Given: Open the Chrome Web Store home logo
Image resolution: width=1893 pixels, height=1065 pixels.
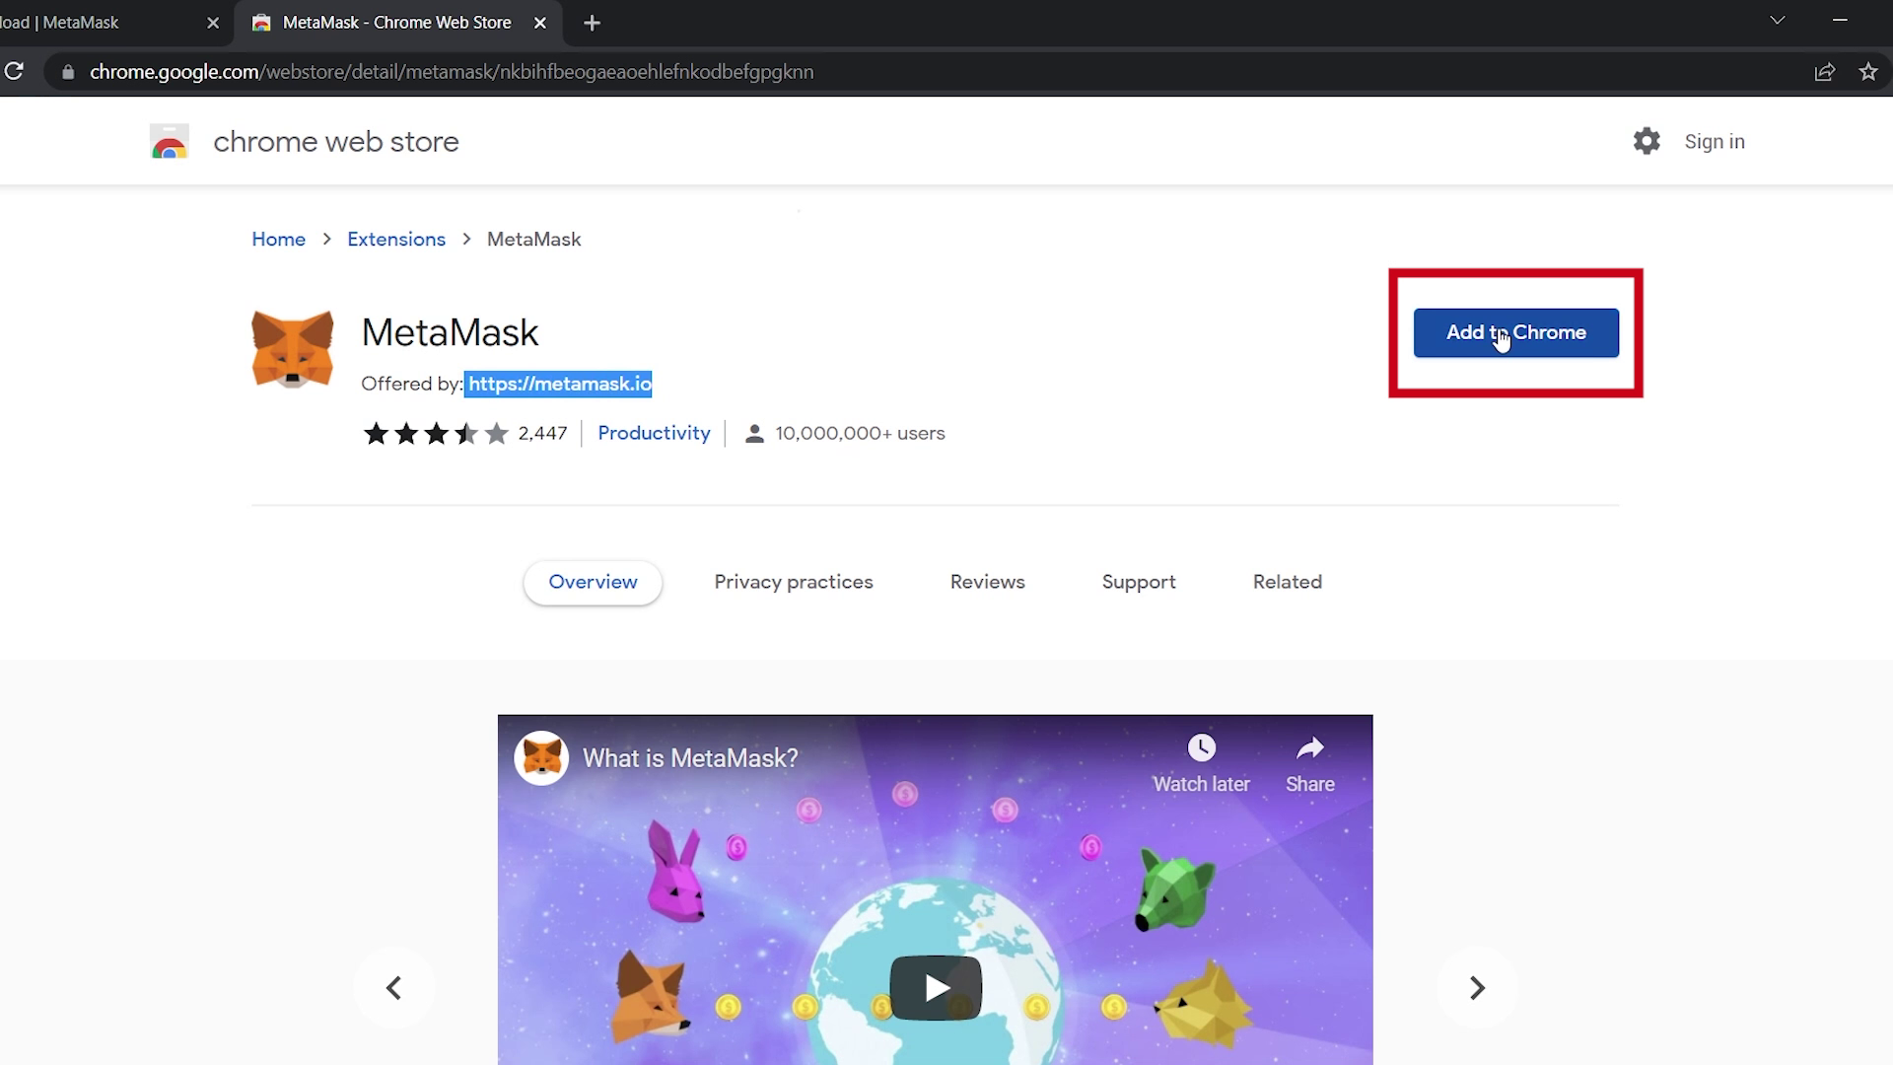Looking at the screenshot, I should click(170, 141).
